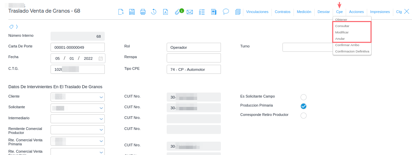Open the calendar picker in Fecha field

(x=101, y=58)
